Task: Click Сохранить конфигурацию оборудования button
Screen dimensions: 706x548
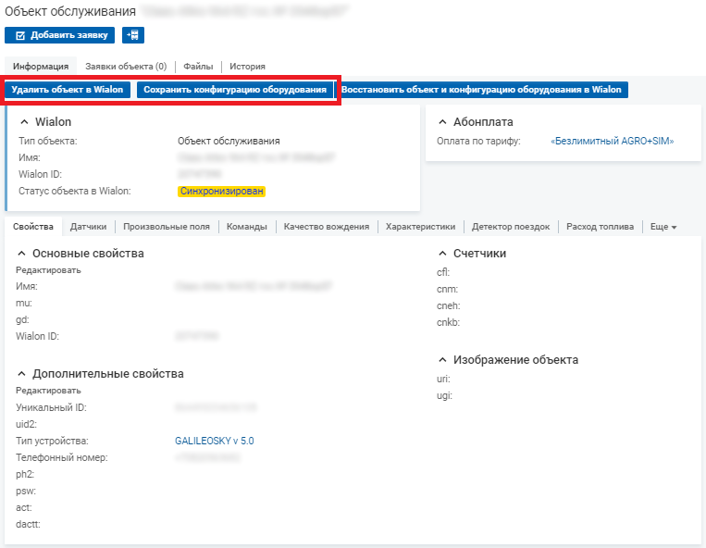Action: point(235,90)
